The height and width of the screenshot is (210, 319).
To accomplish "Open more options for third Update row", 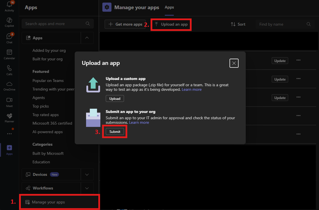I will pos(299,97).
